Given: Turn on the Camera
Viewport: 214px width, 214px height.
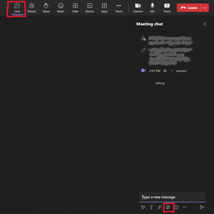Looking at the screenshot, I should coord(138,8).
